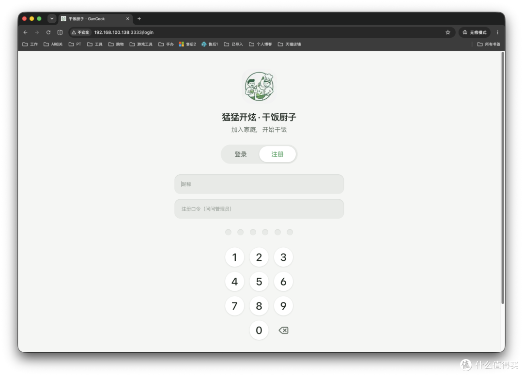The image size is (523, 376).
Task: Open the 所有书签 all bookmarks folder
Action: tap(489, 44)
